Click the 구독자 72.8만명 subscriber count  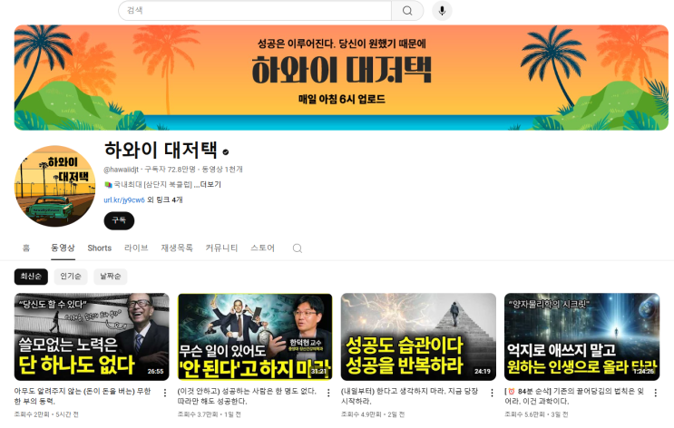tap(171, 170)
